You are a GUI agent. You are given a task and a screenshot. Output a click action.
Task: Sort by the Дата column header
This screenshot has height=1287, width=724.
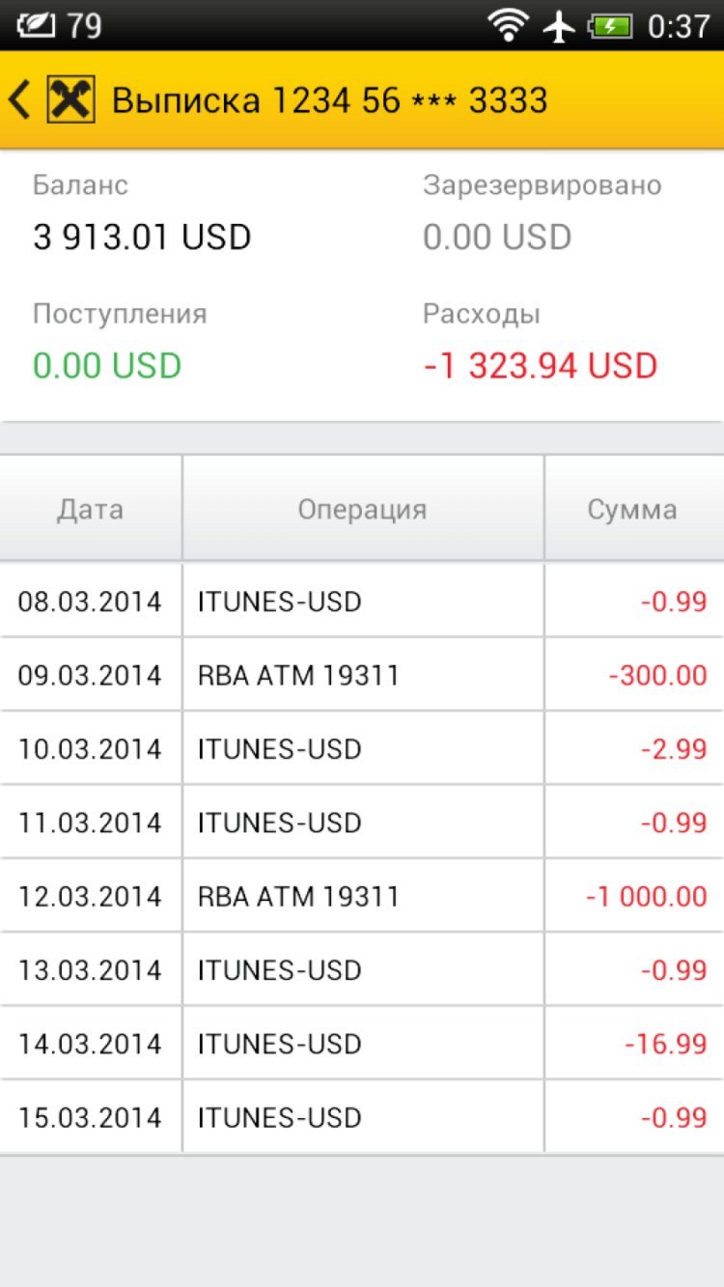click(x=91, y=509)
